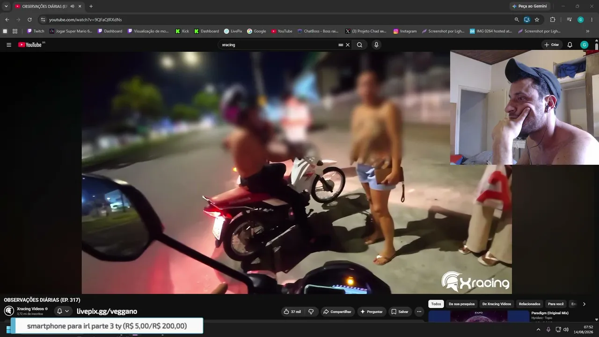Expand the subscription notification bell dropdown
The height and width of the screenshot is (337, 599).
pyautogui.click(x=63, y=311)
